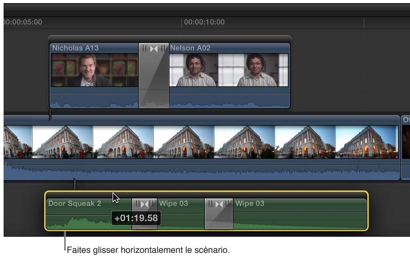
Task: Click the Nicholas A13 video thumbnail
Action: pyautogui.click(x=94, y=70)
